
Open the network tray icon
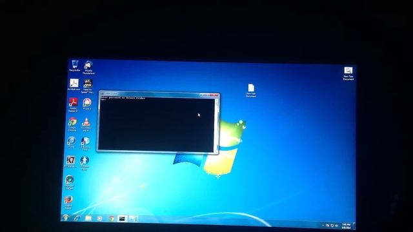pos(332,226)
